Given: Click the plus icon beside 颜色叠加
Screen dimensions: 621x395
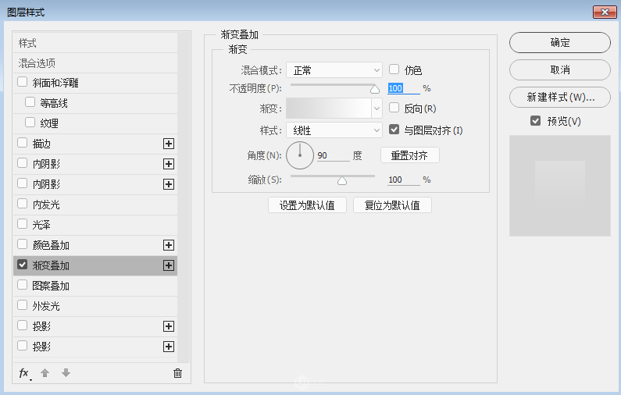Looking at the screenshot, I should [x=168, y=245].
